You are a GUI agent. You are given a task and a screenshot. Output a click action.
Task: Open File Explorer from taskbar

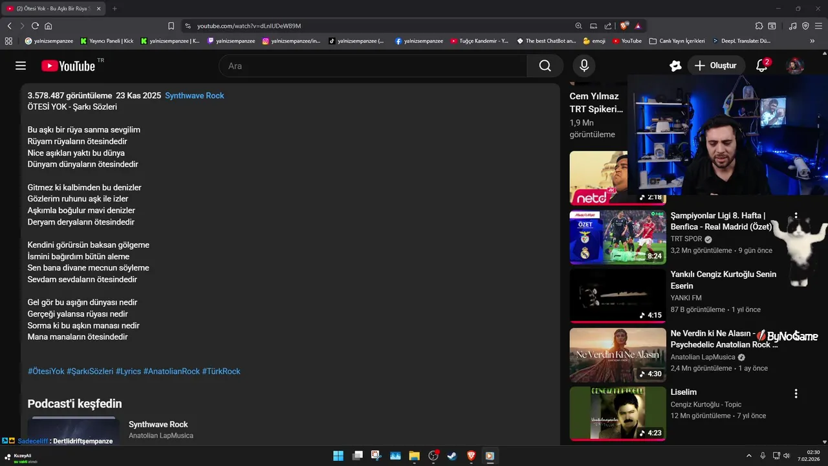(x=414, y=456)
